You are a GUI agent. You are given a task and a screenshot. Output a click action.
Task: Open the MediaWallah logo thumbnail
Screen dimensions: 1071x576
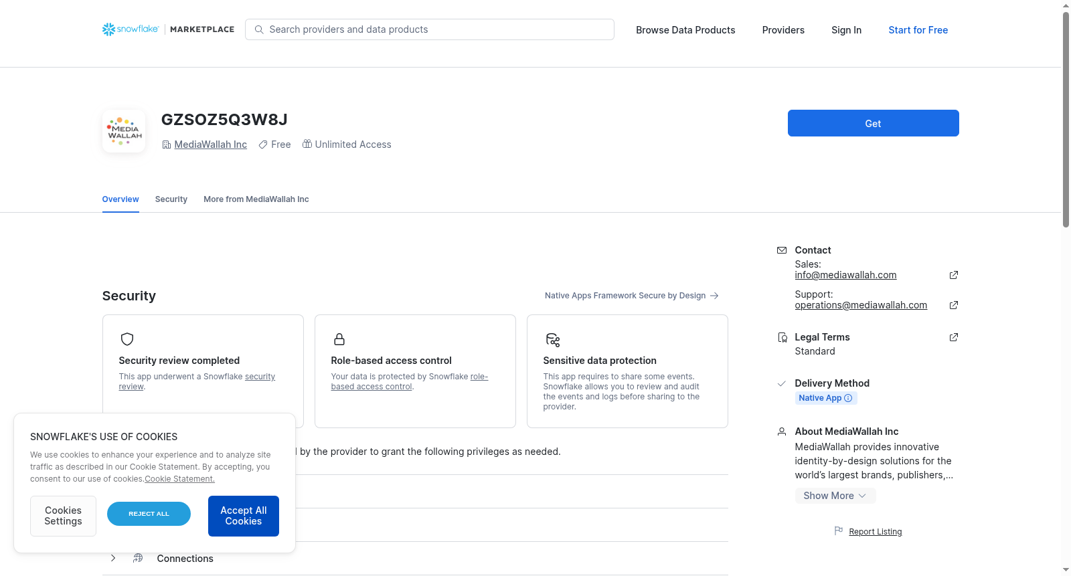(124, 131)
